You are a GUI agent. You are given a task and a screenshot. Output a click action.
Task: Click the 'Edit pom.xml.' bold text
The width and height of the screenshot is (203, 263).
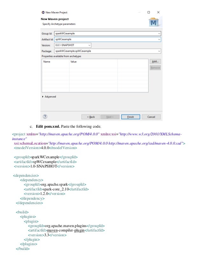(x=48, y=126)
